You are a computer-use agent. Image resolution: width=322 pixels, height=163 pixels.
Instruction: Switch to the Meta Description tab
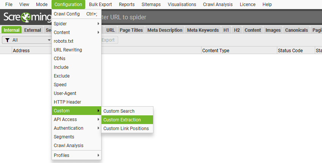pos(165,30)
